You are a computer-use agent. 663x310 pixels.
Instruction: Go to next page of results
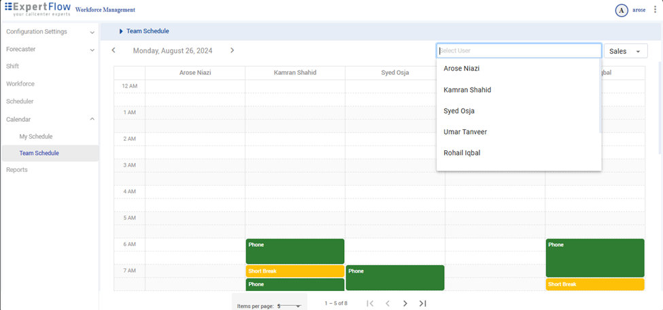405,303
